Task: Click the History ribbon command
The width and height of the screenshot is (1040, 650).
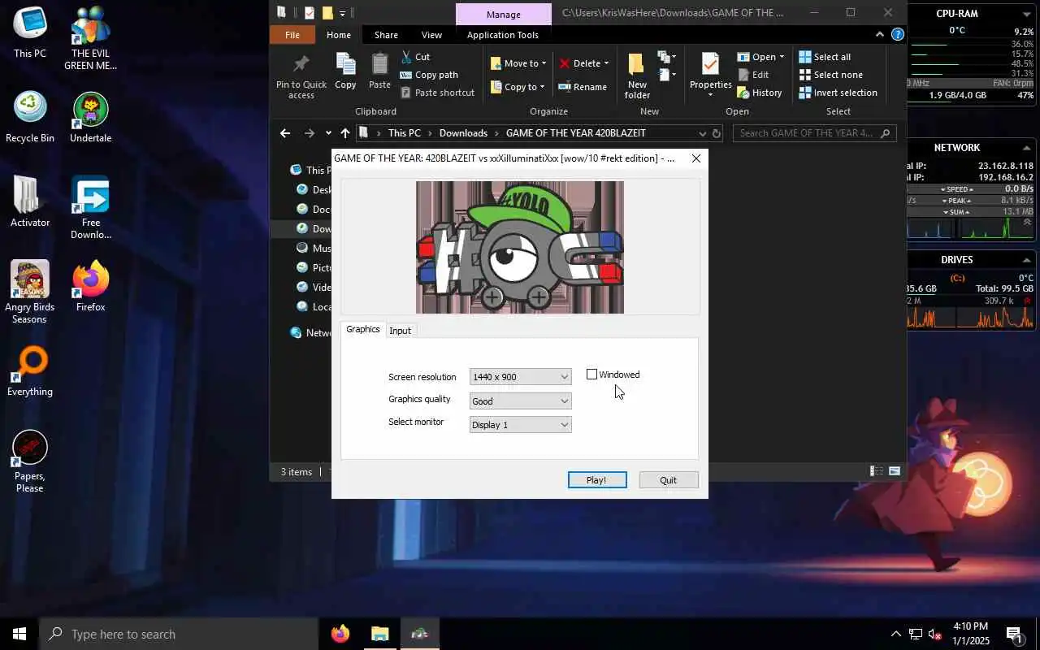Action: (760, 93)
